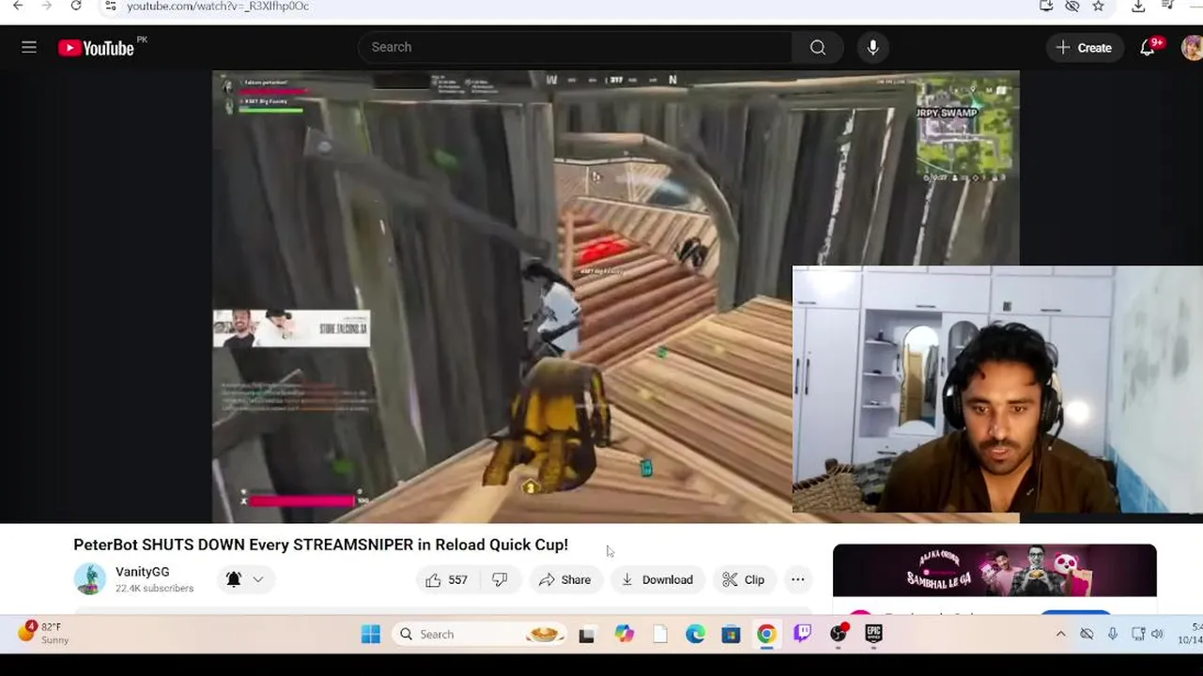Open browser downloads icon
Image resolution: width=1203 pixels, height=676 pixels.
pyautogui.click(x=1138, y=6)
